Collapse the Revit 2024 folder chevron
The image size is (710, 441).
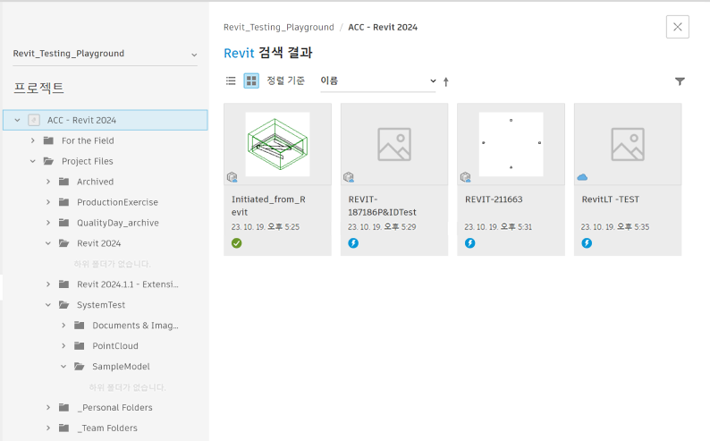[48, 243]
